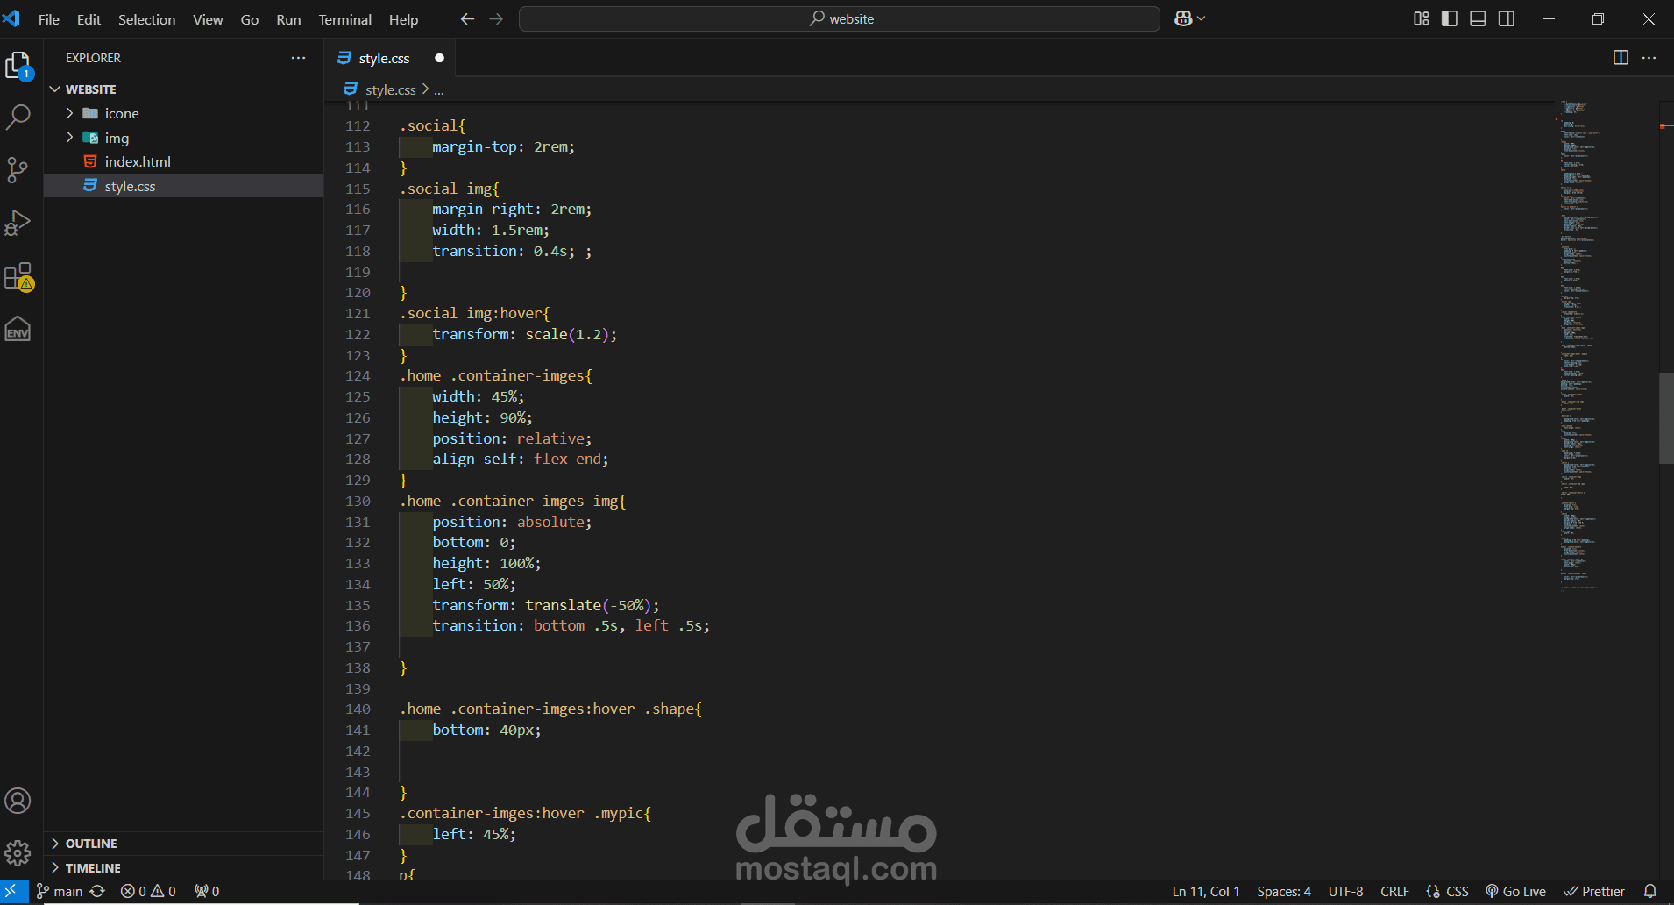This screenshot has height=905, width=1674.
Task: Expand the img folder
Action: (69, 137)
